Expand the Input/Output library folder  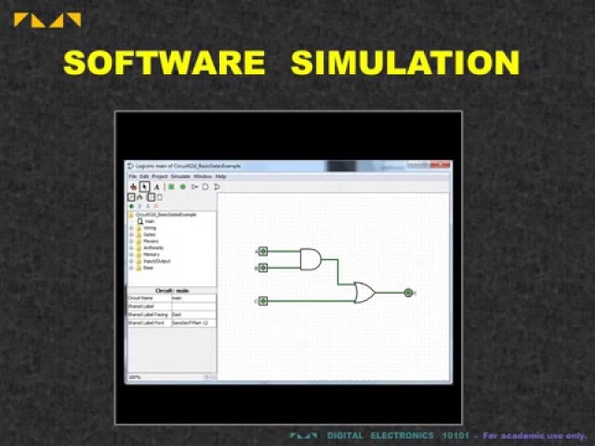coord(132,261)
